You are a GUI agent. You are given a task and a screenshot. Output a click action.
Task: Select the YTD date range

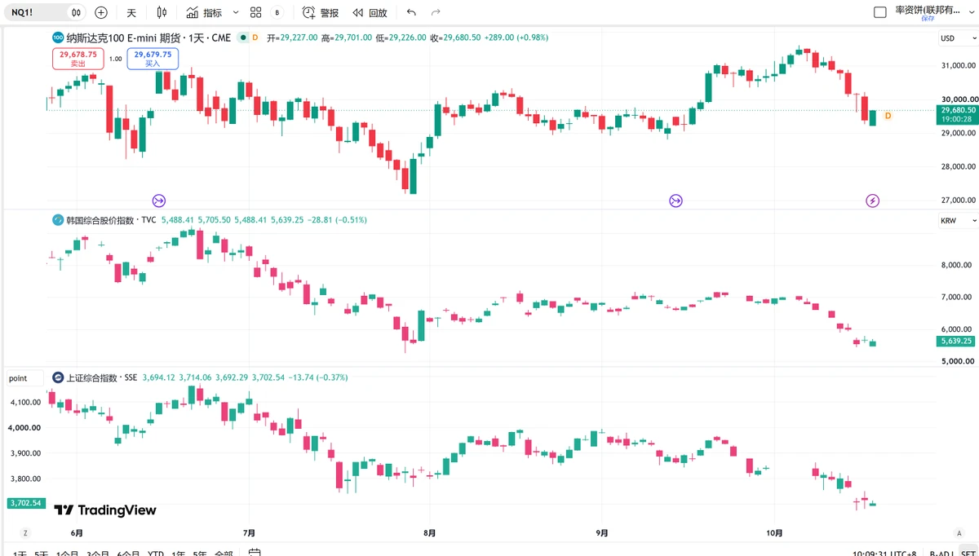pos(155,554)
